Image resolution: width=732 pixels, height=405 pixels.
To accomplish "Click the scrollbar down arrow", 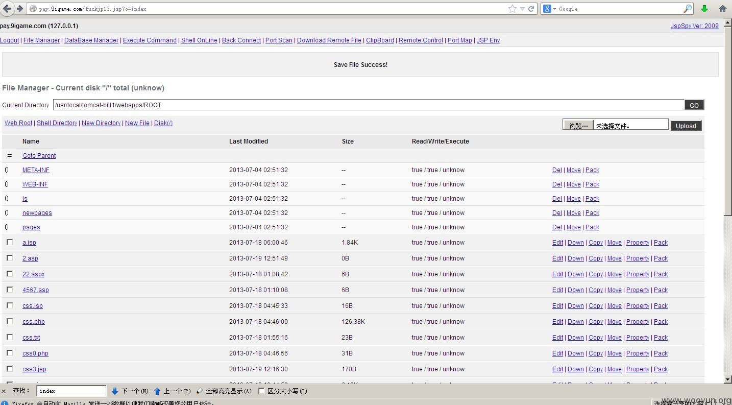I will point(728,379).
